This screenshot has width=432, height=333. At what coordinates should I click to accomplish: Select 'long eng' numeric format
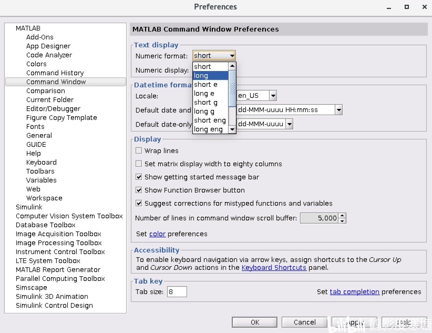[x=210, y=129]
